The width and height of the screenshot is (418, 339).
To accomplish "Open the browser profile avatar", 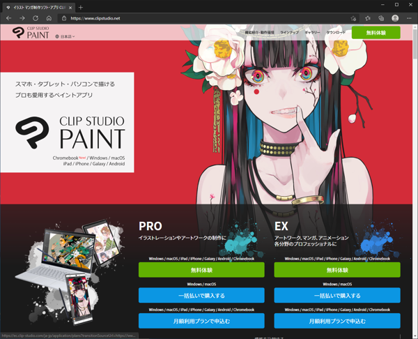I will (395, 18).
